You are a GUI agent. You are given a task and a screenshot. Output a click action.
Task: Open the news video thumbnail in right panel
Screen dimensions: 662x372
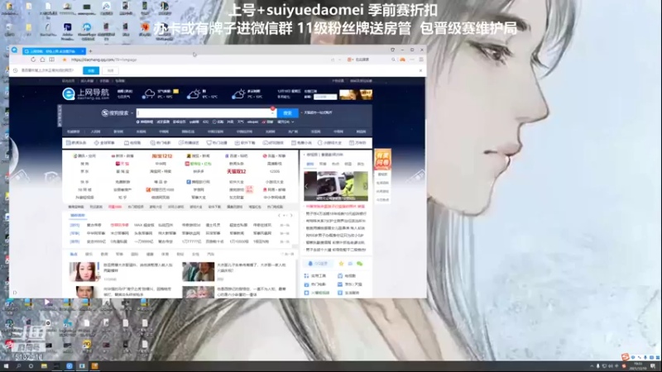pos(336,186)
